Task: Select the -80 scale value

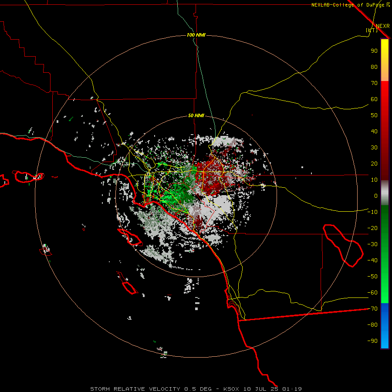Action: pos(372,325)
